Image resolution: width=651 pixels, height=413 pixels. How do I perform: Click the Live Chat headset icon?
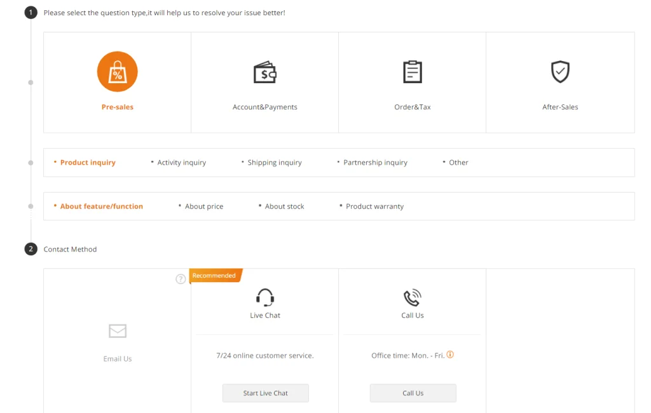point(265,297)
